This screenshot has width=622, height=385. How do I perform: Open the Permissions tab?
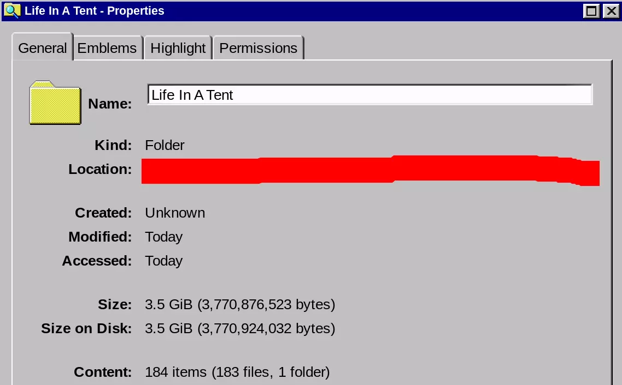click(258, 48)
